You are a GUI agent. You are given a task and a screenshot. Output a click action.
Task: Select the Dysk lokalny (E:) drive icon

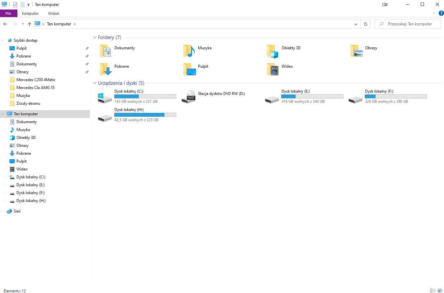(x=272, y=99)
